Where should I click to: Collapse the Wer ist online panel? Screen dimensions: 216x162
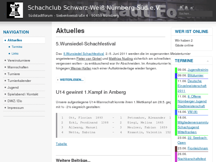[x=208, y=32]
